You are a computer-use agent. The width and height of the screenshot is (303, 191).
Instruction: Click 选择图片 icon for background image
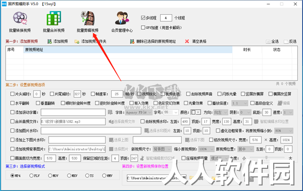point(111,149)
